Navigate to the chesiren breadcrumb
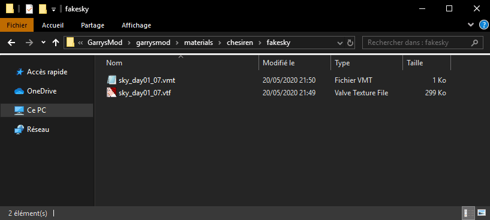 pyautogui.click(x=240, y=43)
